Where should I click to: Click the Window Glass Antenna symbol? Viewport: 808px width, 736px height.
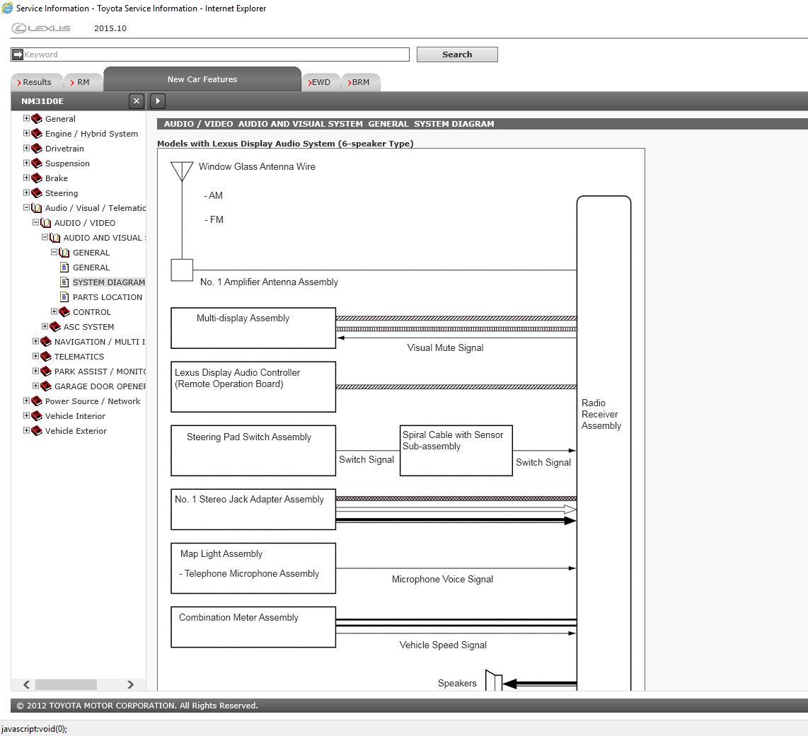tap(182, 172)
